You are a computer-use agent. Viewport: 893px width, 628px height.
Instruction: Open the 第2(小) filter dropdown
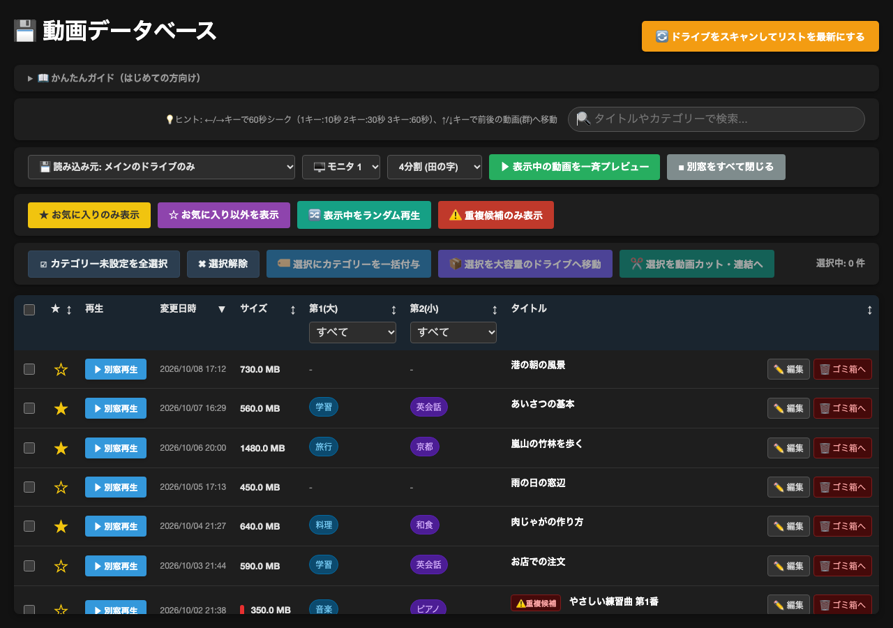tap(453, 332)
